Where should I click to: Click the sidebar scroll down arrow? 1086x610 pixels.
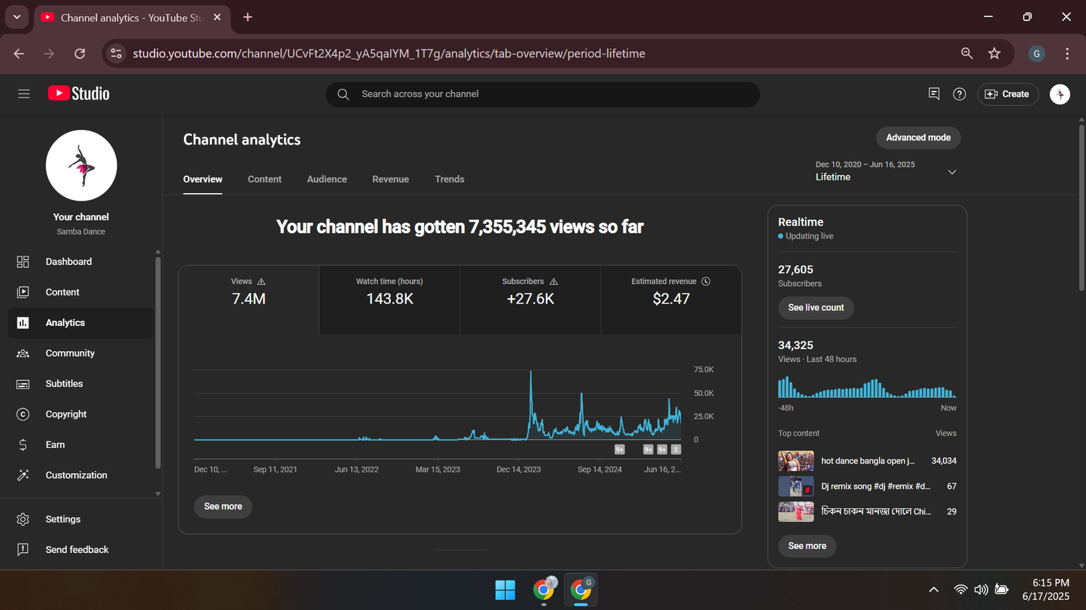click(x=158, y=494)
